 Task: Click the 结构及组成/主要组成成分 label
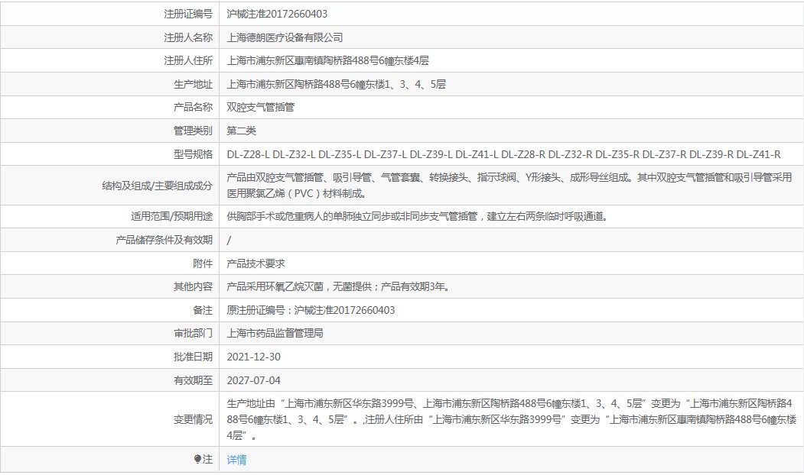[158, 186]
